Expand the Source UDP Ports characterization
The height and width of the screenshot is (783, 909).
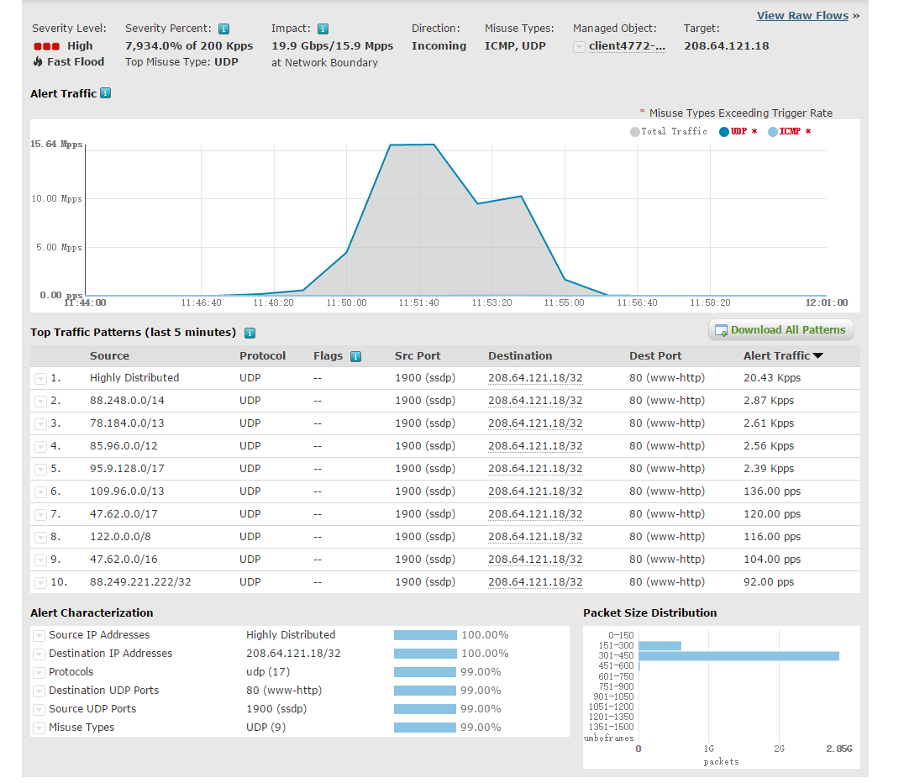click(x=39, y=710)
